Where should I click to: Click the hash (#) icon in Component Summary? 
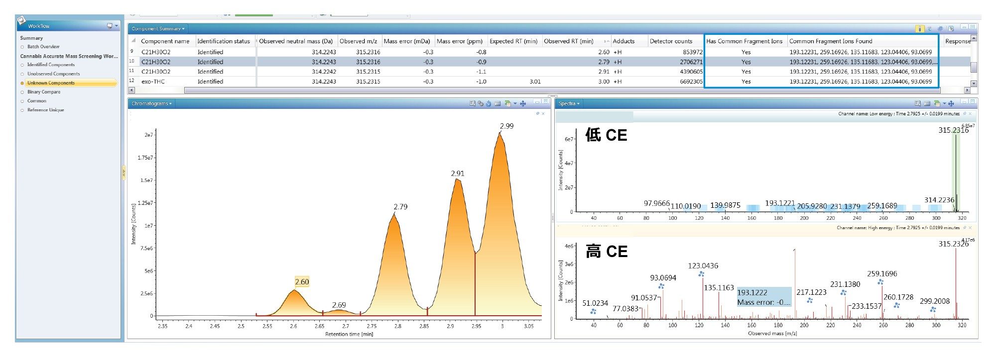[x=940, y=29]
